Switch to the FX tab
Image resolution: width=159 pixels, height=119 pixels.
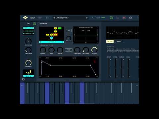point(47,18)
